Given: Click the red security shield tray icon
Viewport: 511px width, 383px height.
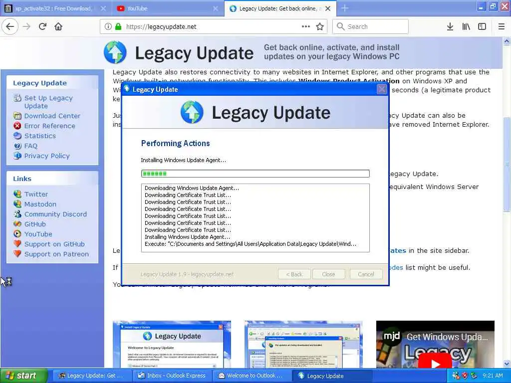Looking at the screenshot, I should [x=465, y=376].
